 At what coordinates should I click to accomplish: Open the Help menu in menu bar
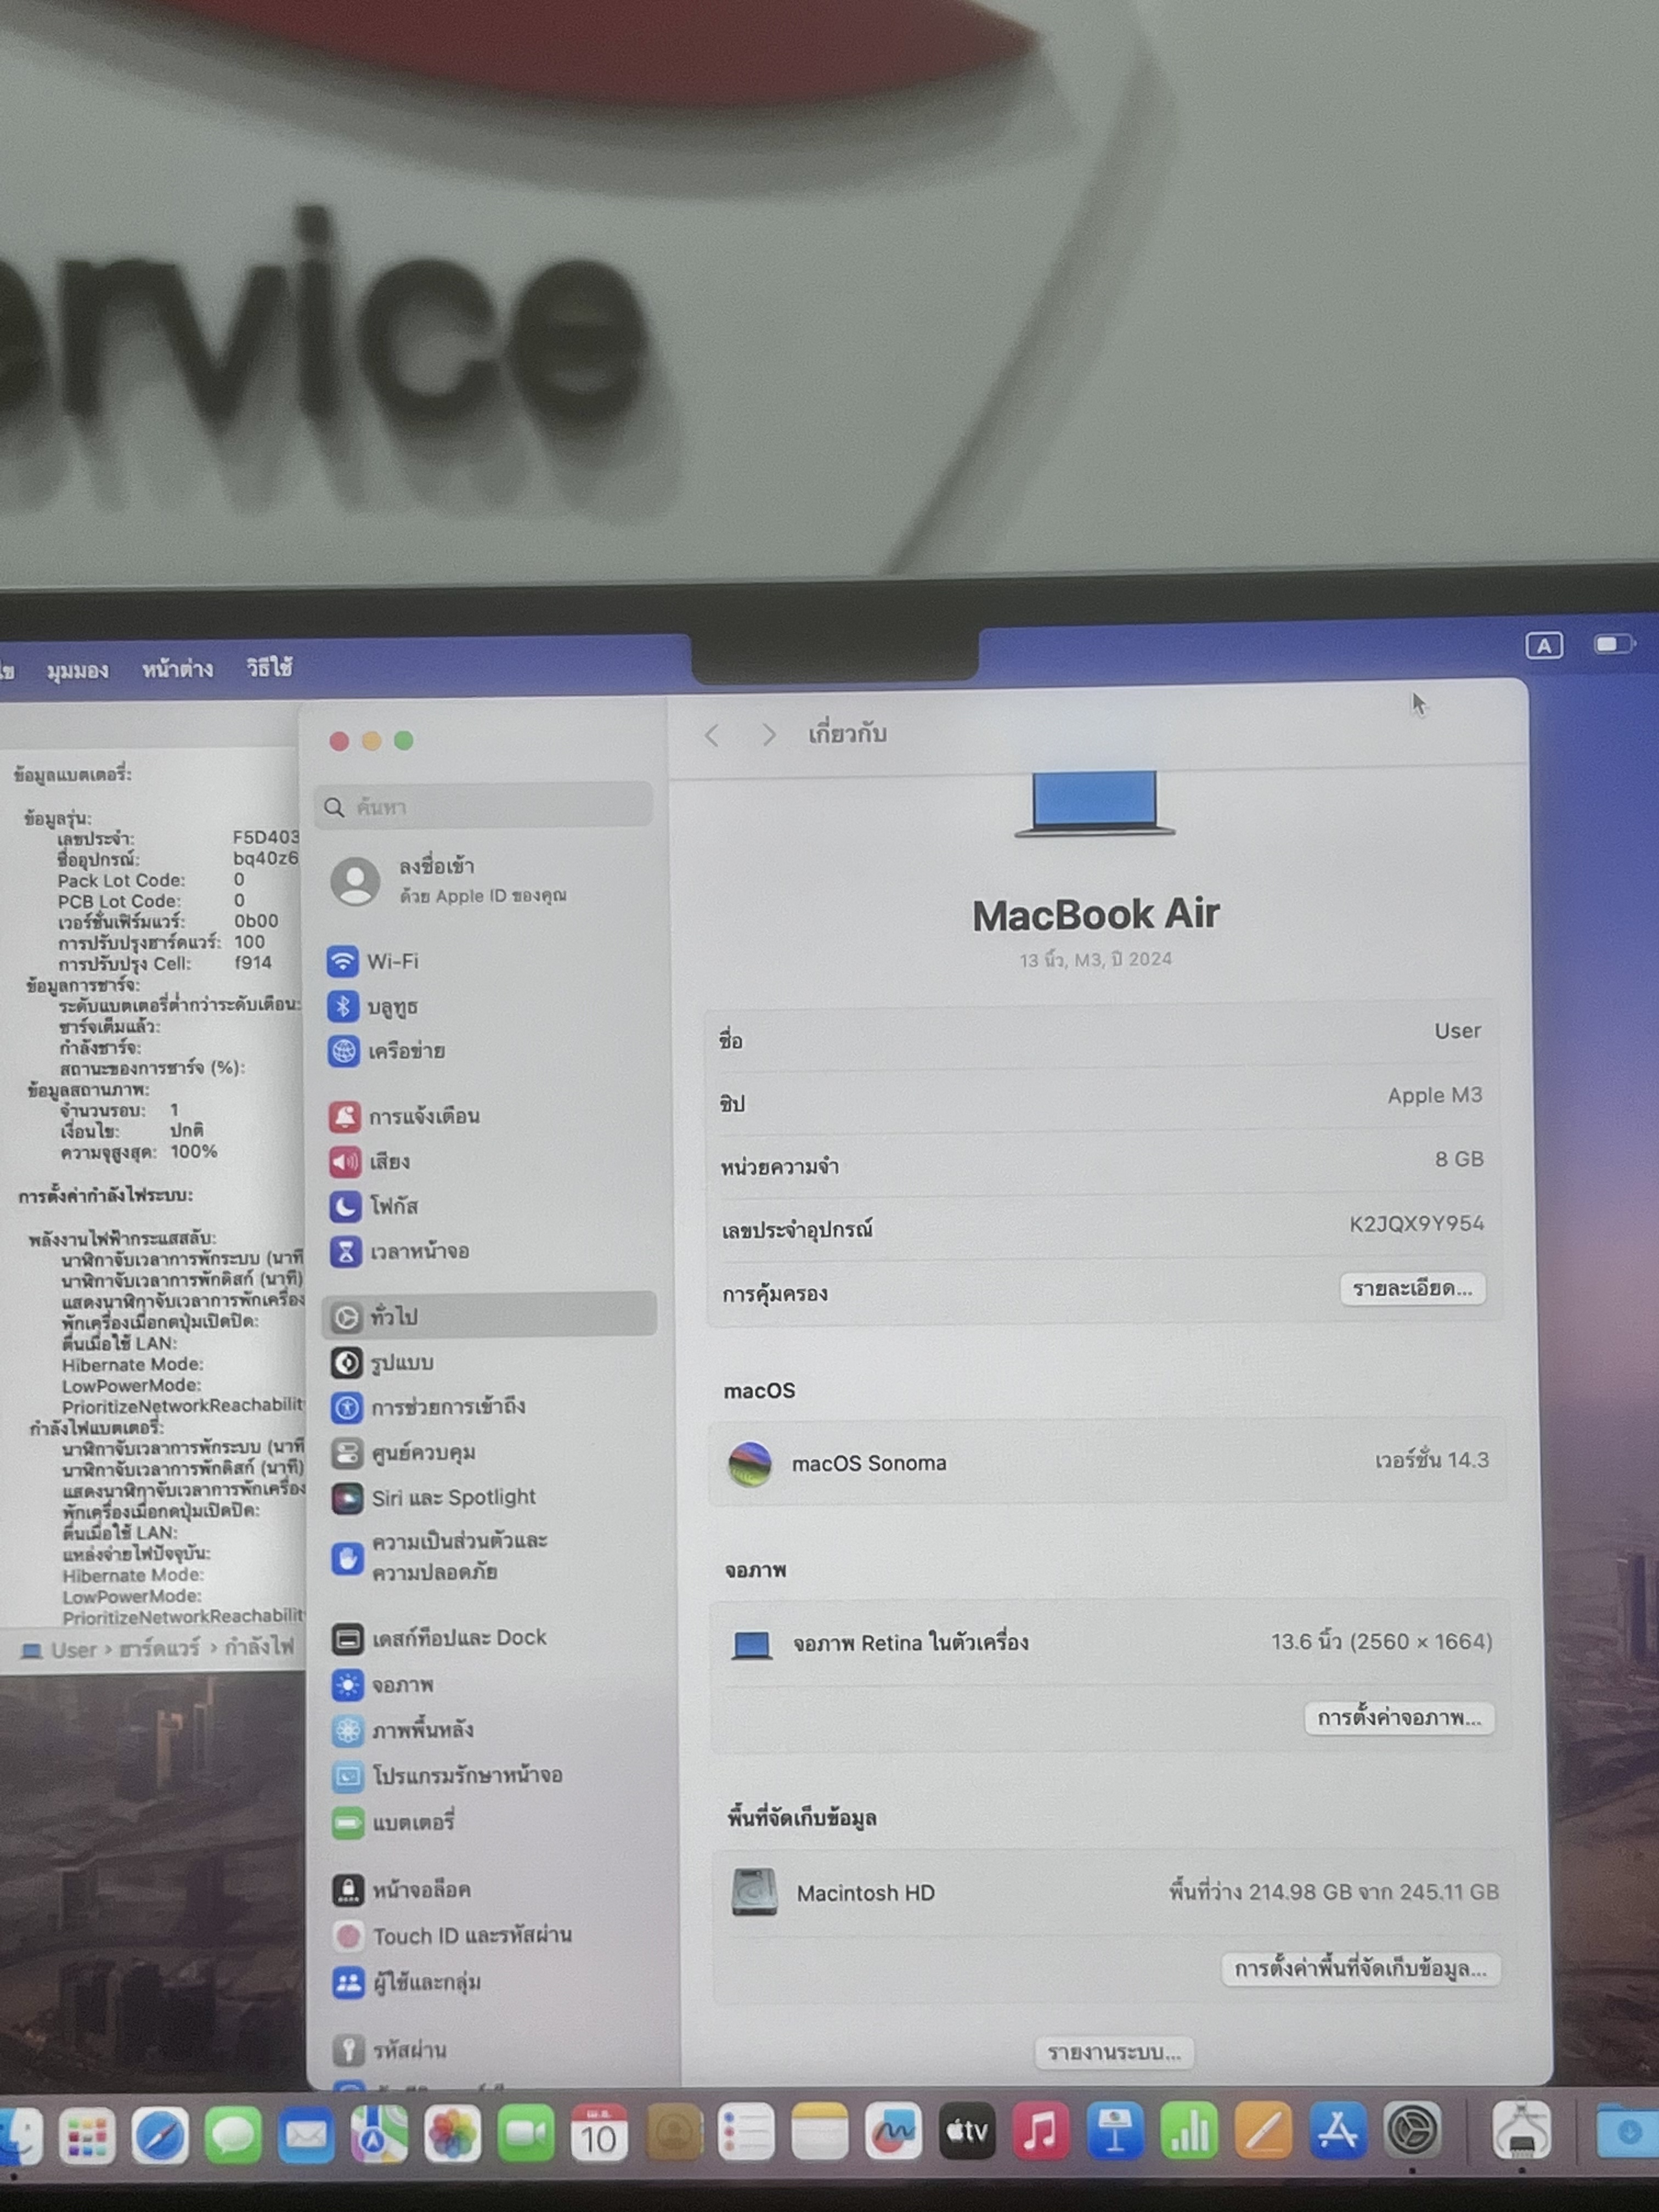pyautogui.click(x=269, y=667)
